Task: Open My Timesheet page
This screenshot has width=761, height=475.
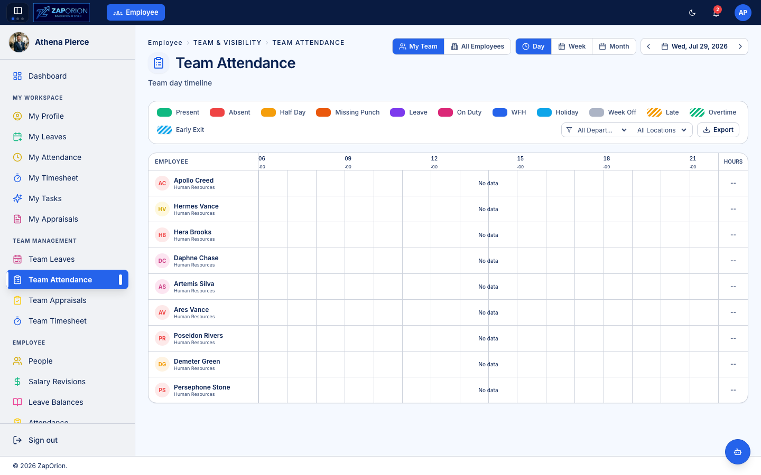Action: pos(67,178)
